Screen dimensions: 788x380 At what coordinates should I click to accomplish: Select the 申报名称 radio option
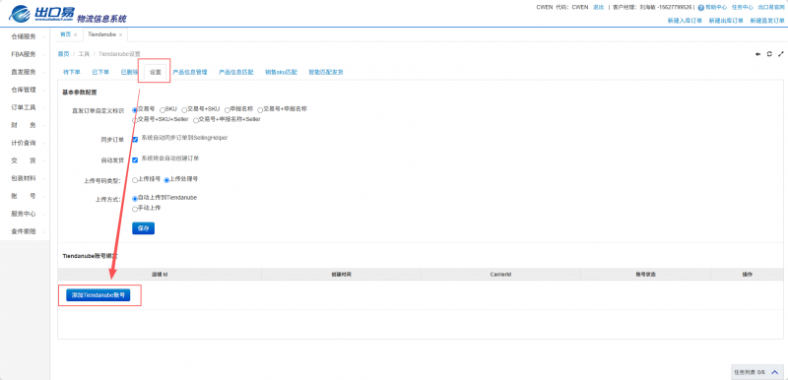pos(228,110)
